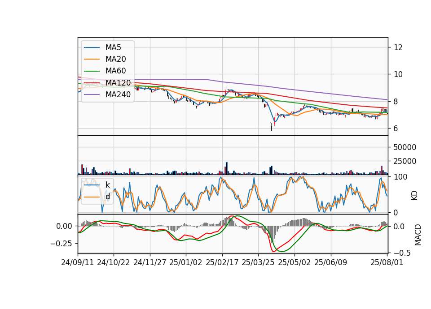Click the date label 25/06/09

pyautogui.click(x=331, y=263)
